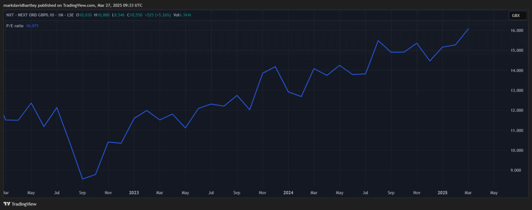Click the rightmost May label on time axis

494,193
